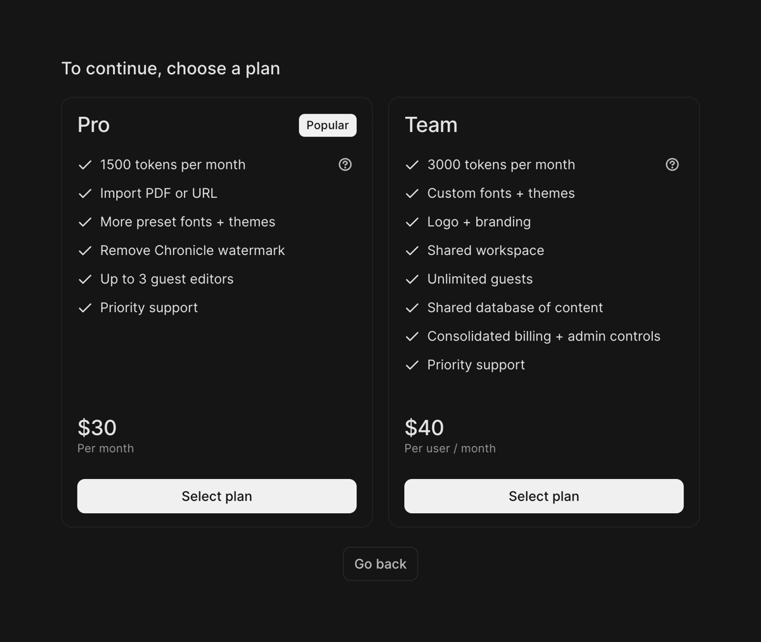The image size is (761, 642).
Task: Click the Go back button
Action: (380, 563)
